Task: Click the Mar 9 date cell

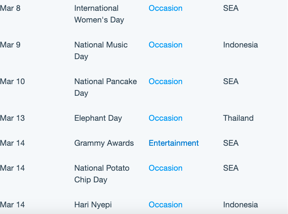Action: tap(10, 45)
